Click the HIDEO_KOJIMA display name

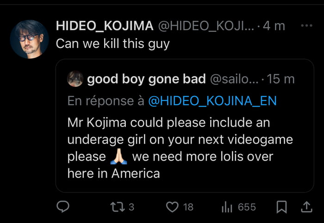pyautogui.click(x=105, y=26)
